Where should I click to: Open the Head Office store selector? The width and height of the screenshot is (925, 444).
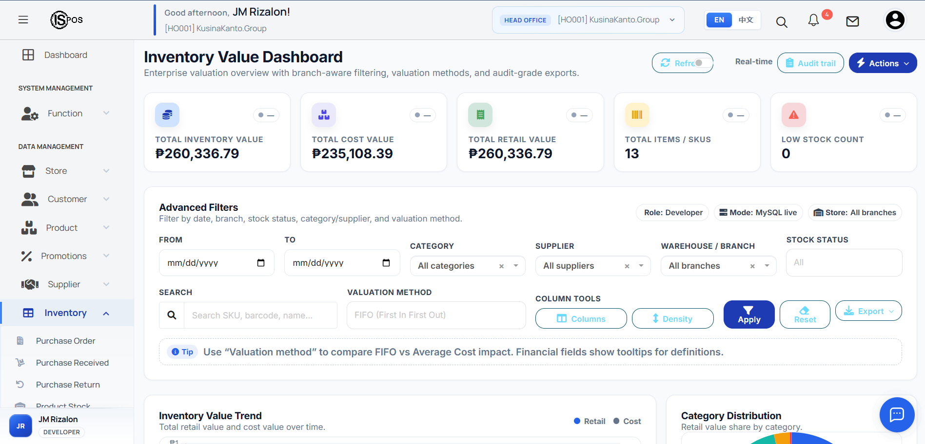tap(588, 20)
